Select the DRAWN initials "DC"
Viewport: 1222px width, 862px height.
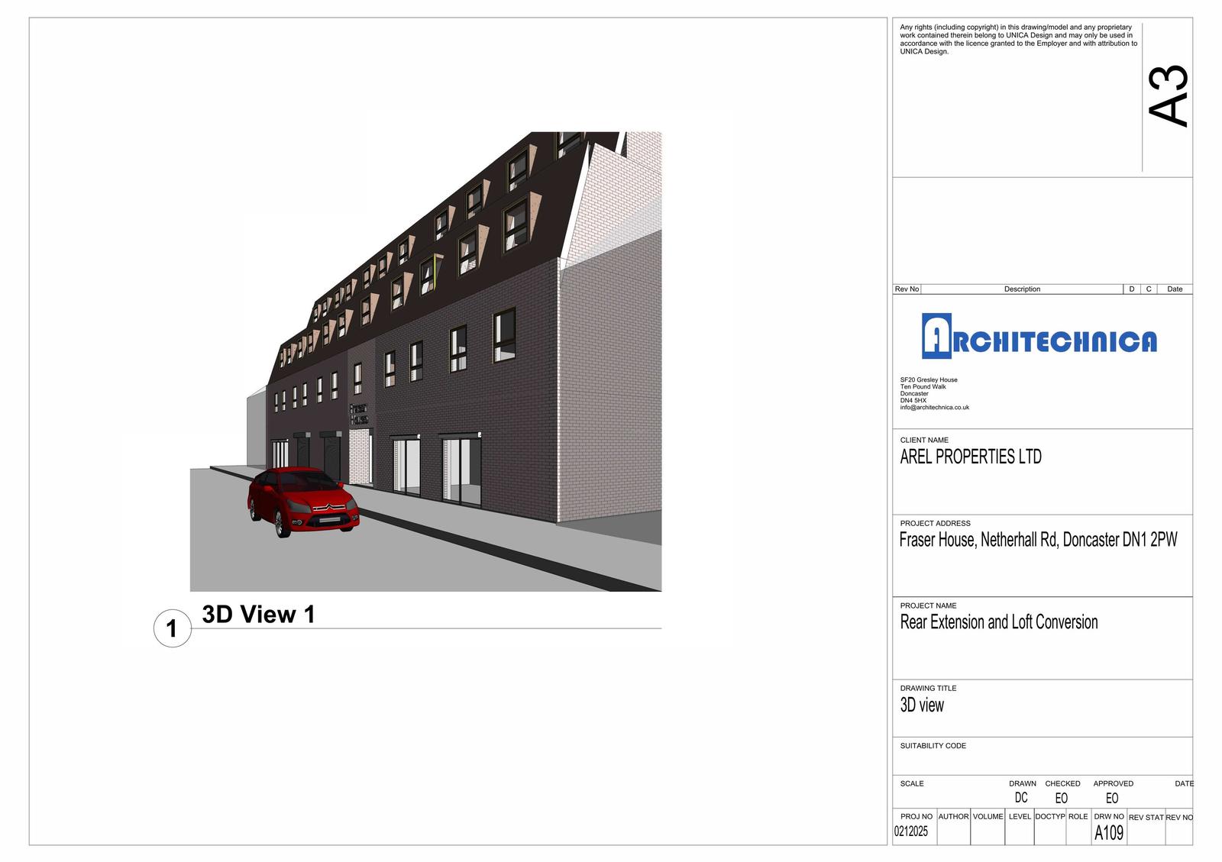tap(1020, 796)
